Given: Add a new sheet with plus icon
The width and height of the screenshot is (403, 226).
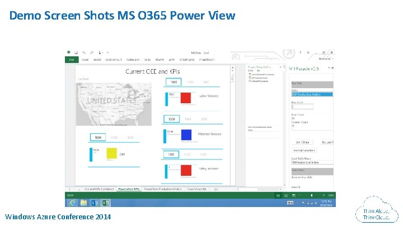Looking at the screenshot, I should [216, 189].
